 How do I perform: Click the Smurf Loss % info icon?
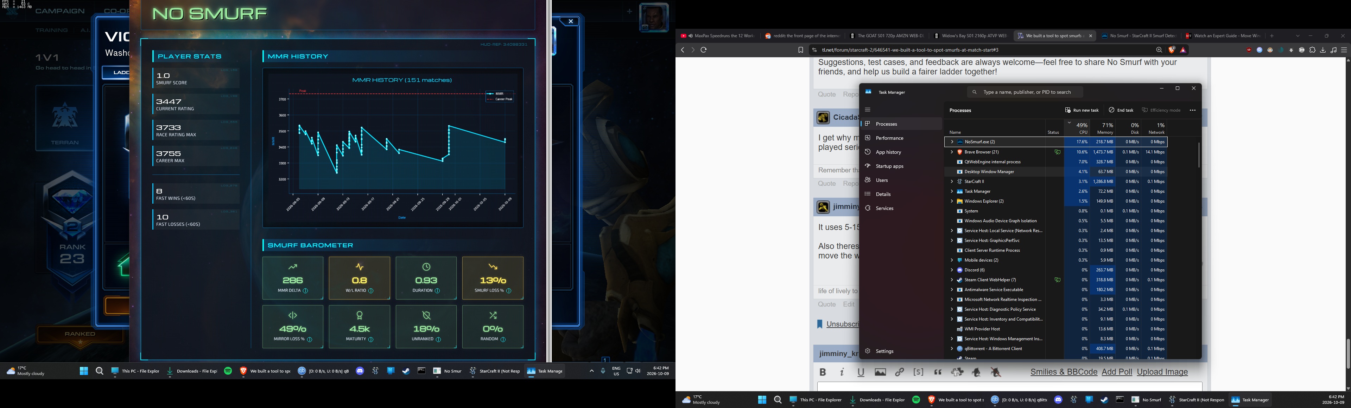(x=509, y=291)
